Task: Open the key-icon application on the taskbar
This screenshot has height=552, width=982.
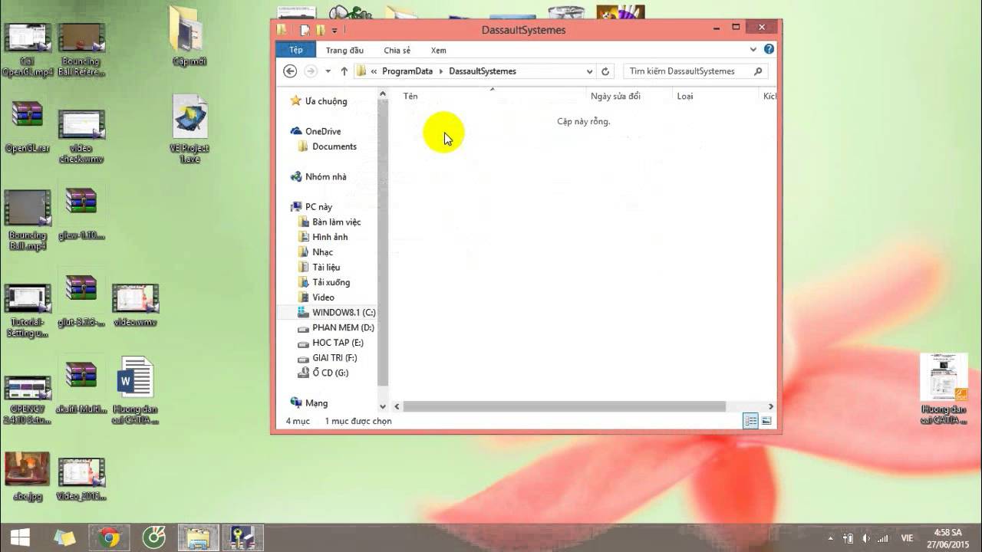Action: 243,538
